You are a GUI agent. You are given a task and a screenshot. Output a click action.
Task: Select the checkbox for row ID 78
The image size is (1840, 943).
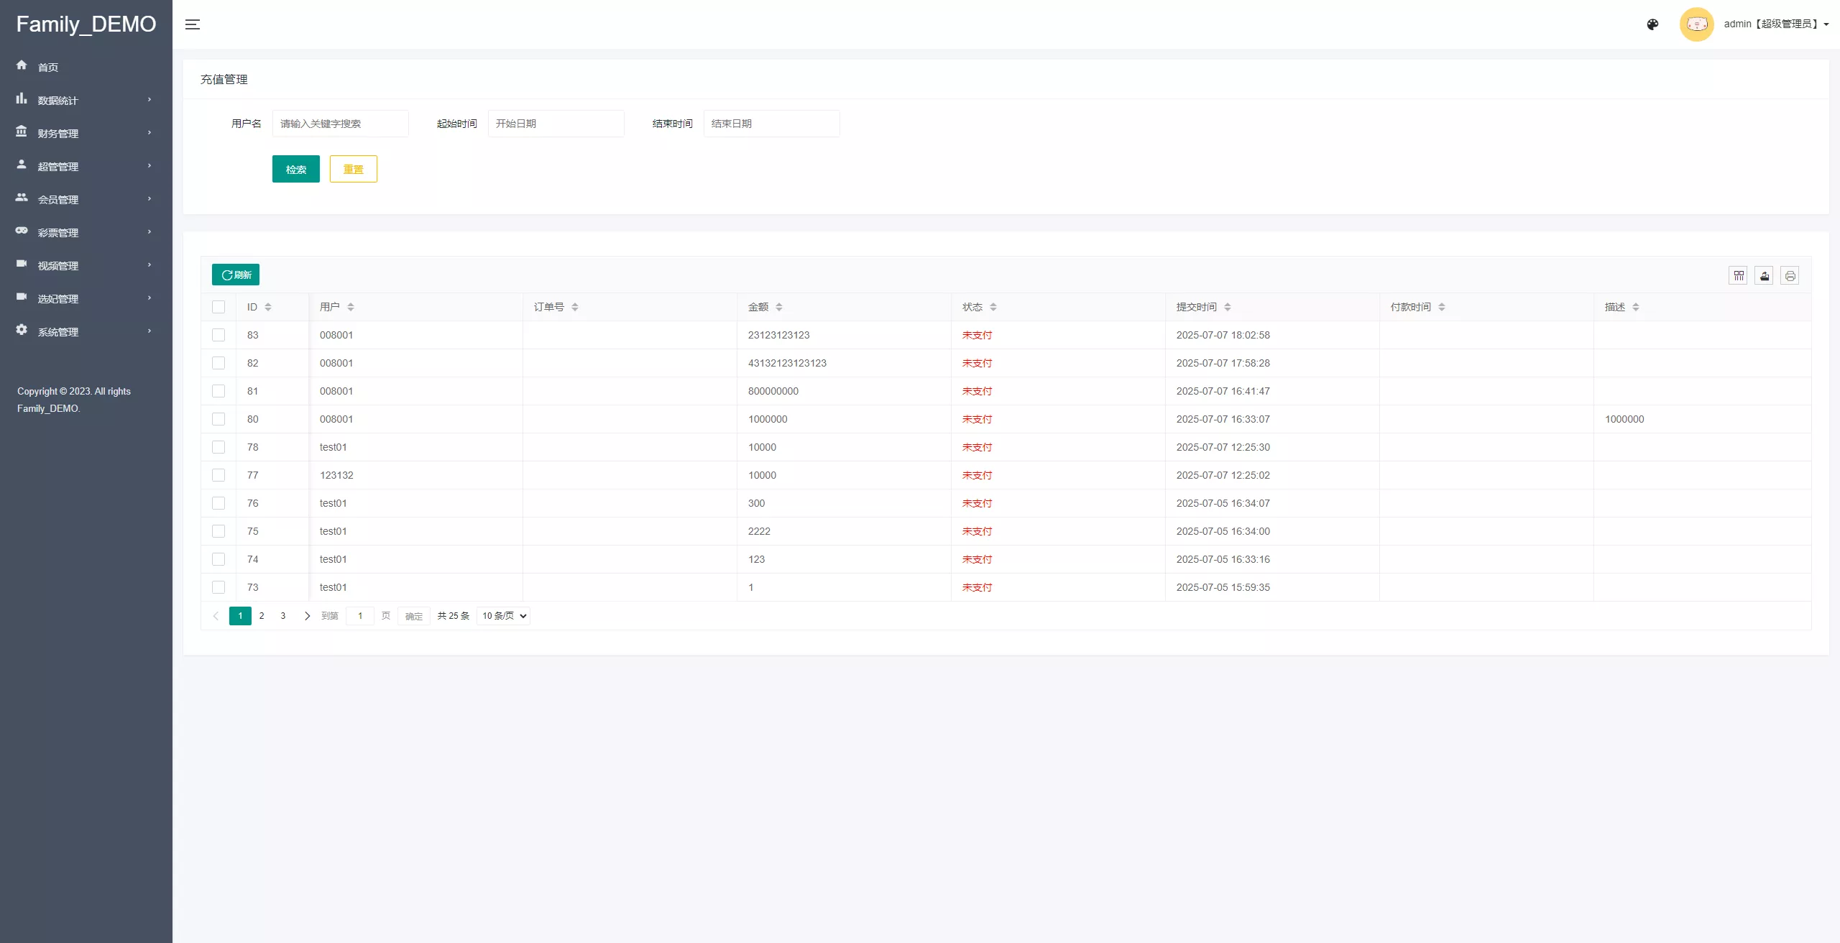click(x=218, y=447)
